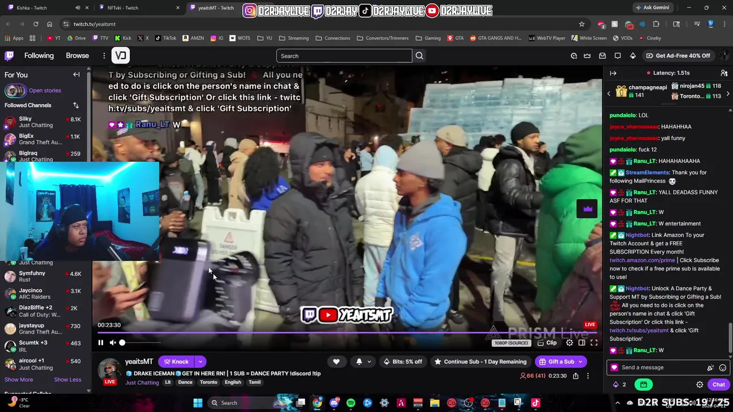
Task: Open the user profile avatar menu
Action: tap(724, 56)
